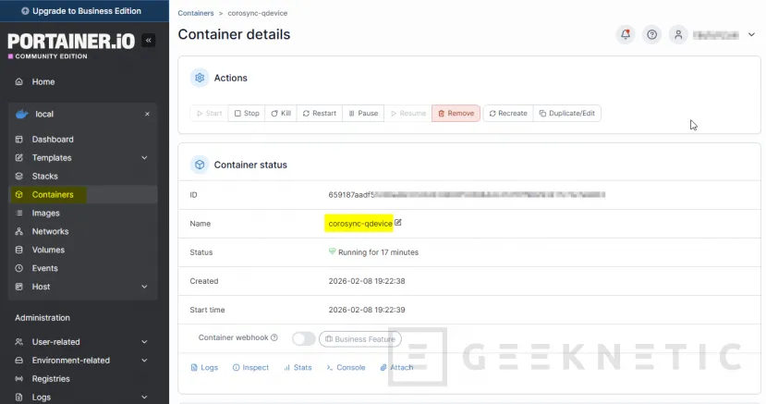
Task: Stop the container
Action: pos(247,114)
